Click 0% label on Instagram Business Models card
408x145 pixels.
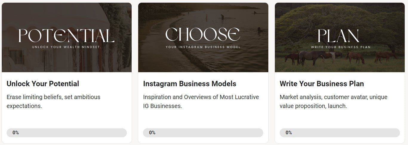(x=152, y=133)
